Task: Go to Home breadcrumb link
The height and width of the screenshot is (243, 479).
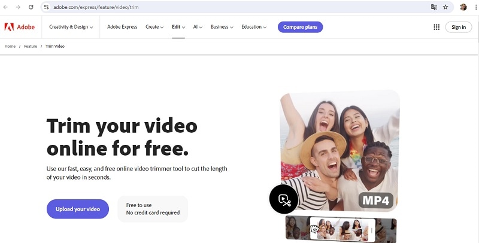Action: [x=10, y=47]
